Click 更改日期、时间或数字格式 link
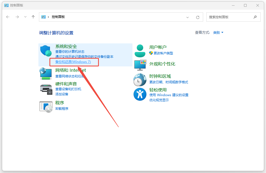266x173 pixels. [169, 82]
